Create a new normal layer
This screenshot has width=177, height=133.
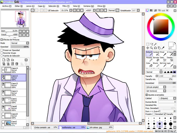tap(4, 60)
